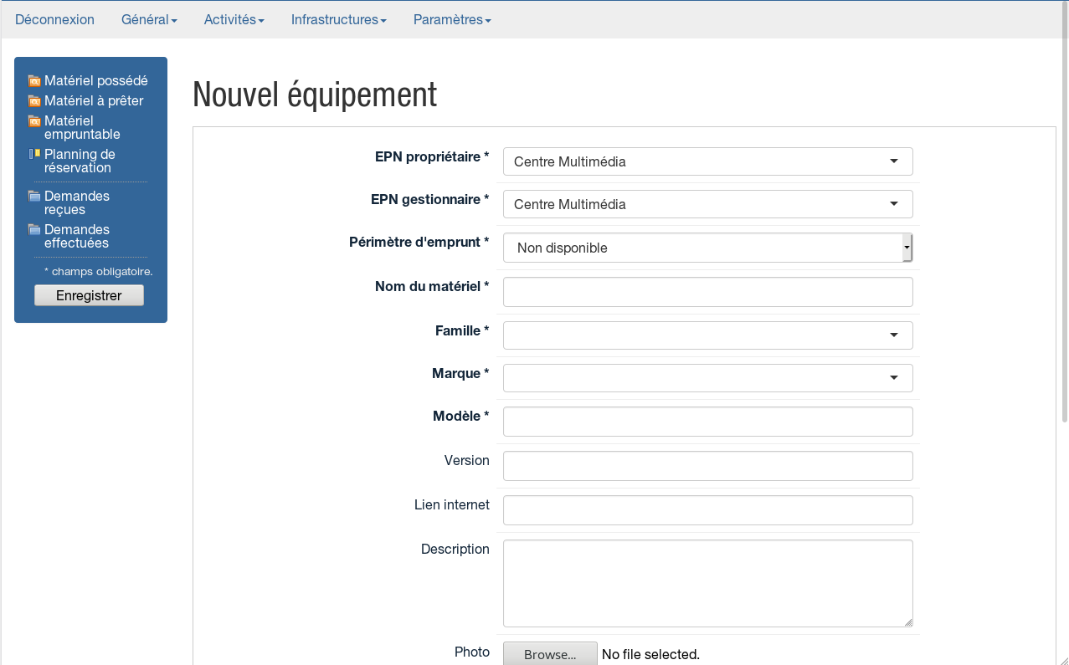1069x665 pixels.
Task: Click the Planning de réservation icon
Action: coord(34,154)
